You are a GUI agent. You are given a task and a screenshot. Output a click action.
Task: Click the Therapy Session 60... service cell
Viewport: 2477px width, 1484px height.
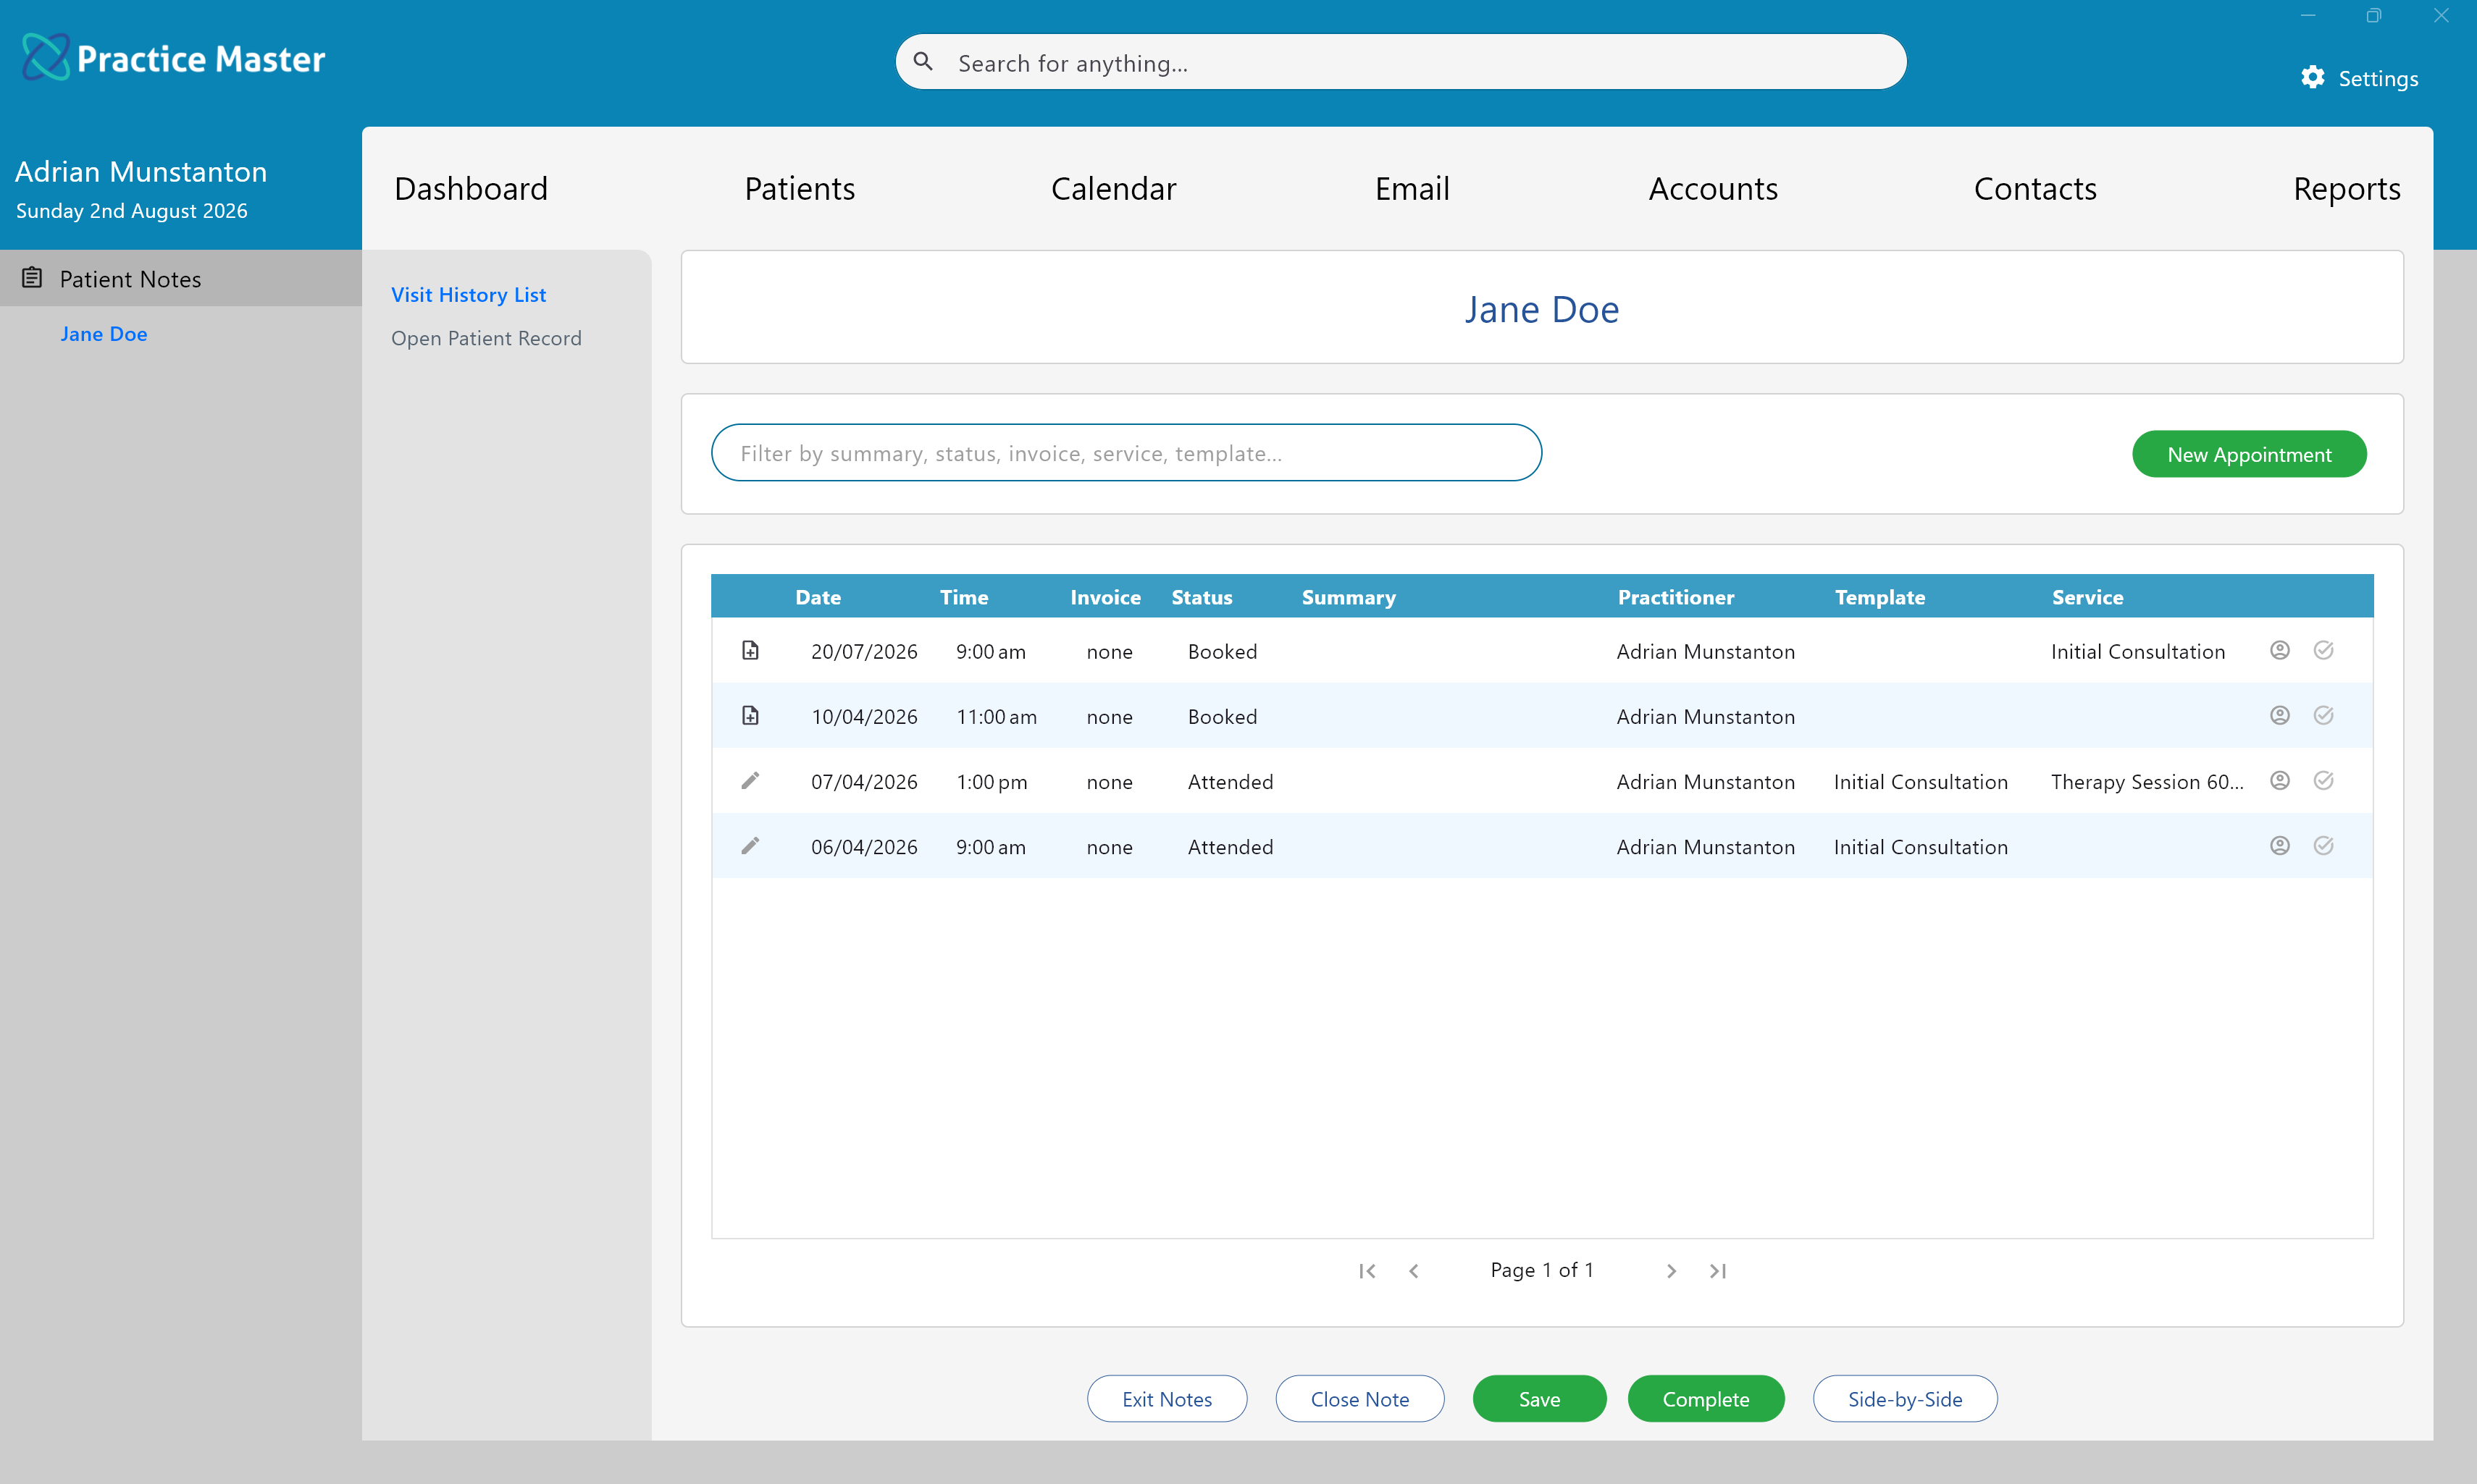[x=2147, y=782]
